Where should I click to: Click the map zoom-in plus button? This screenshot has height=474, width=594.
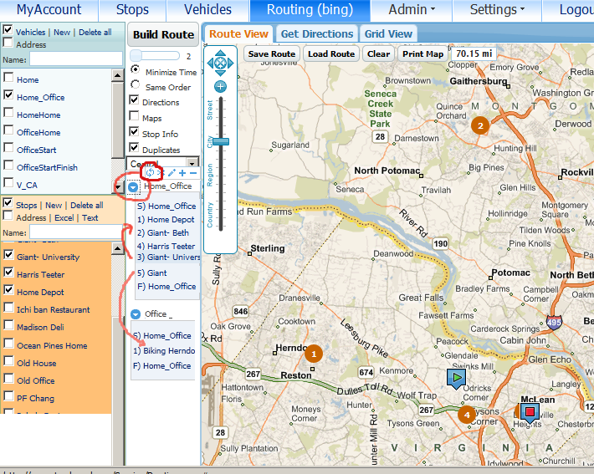click(x=221, y=86)
